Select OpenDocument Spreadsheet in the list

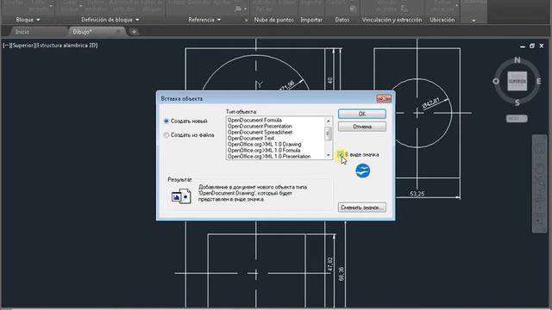click(x=260, y=132)
